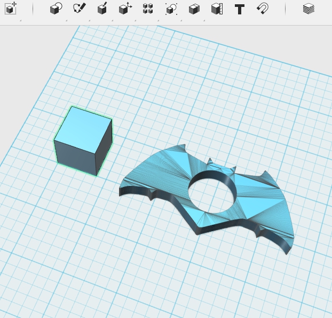Expand the Transform tool flyout arrow
This screenshot has width=332, height=318.
click(x=20, y=20)
